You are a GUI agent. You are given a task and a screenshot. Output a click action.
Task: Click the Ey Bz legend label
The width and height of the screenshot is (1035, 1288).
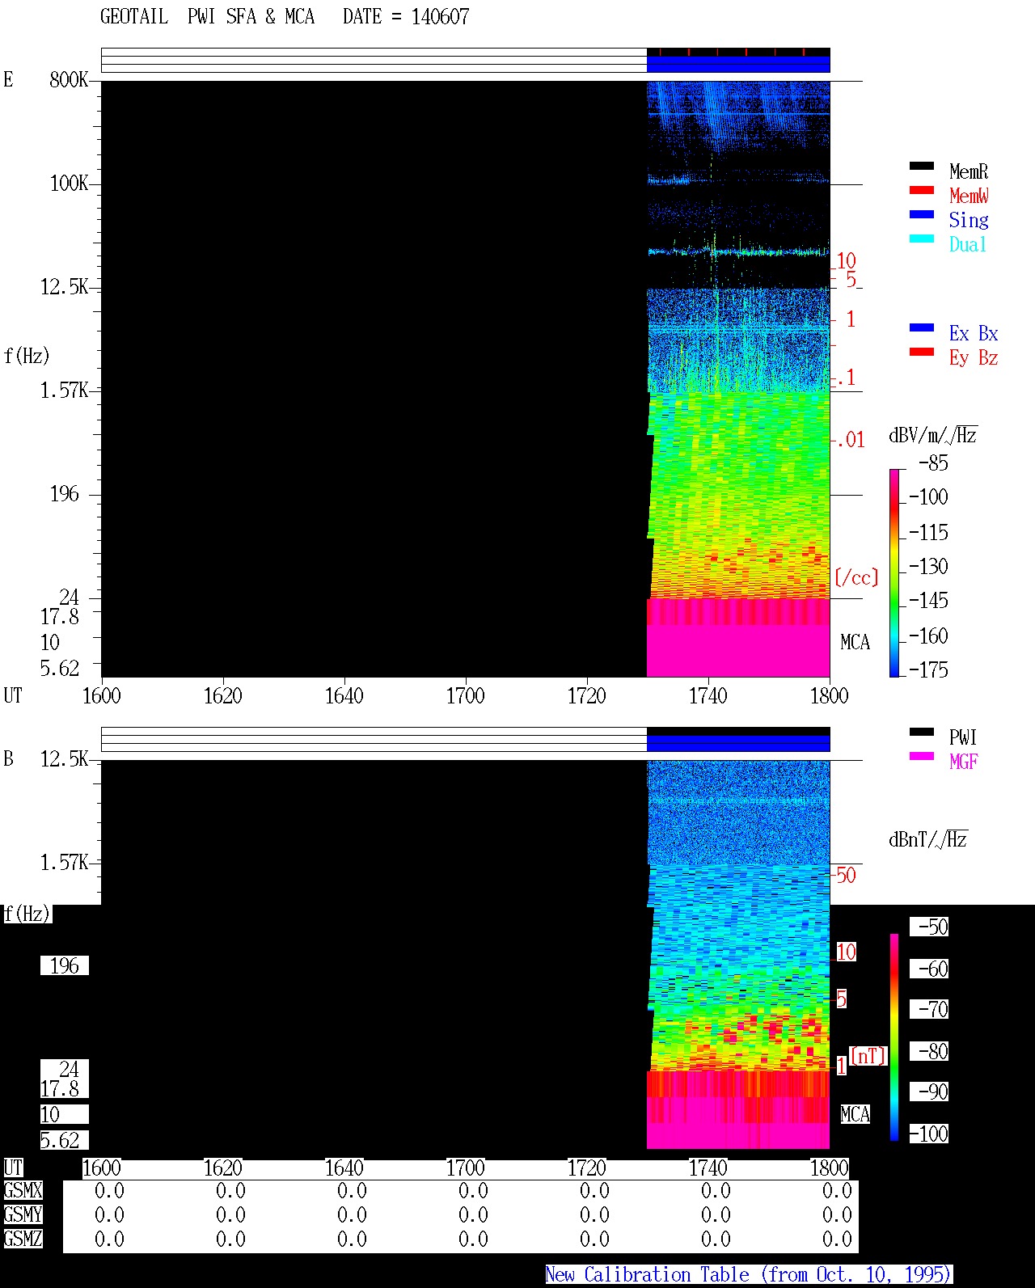point(974,357)
